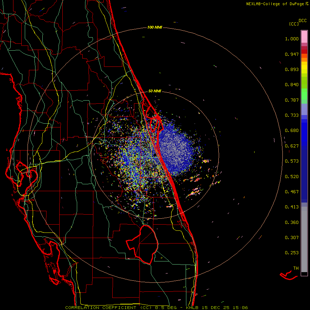
Task: Click the red Lake Okeechobee outline
Action: point(143,245)
